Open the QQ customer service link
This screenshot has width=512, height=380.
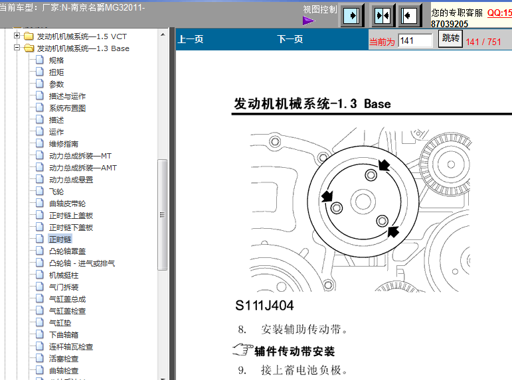coord(499,13)
